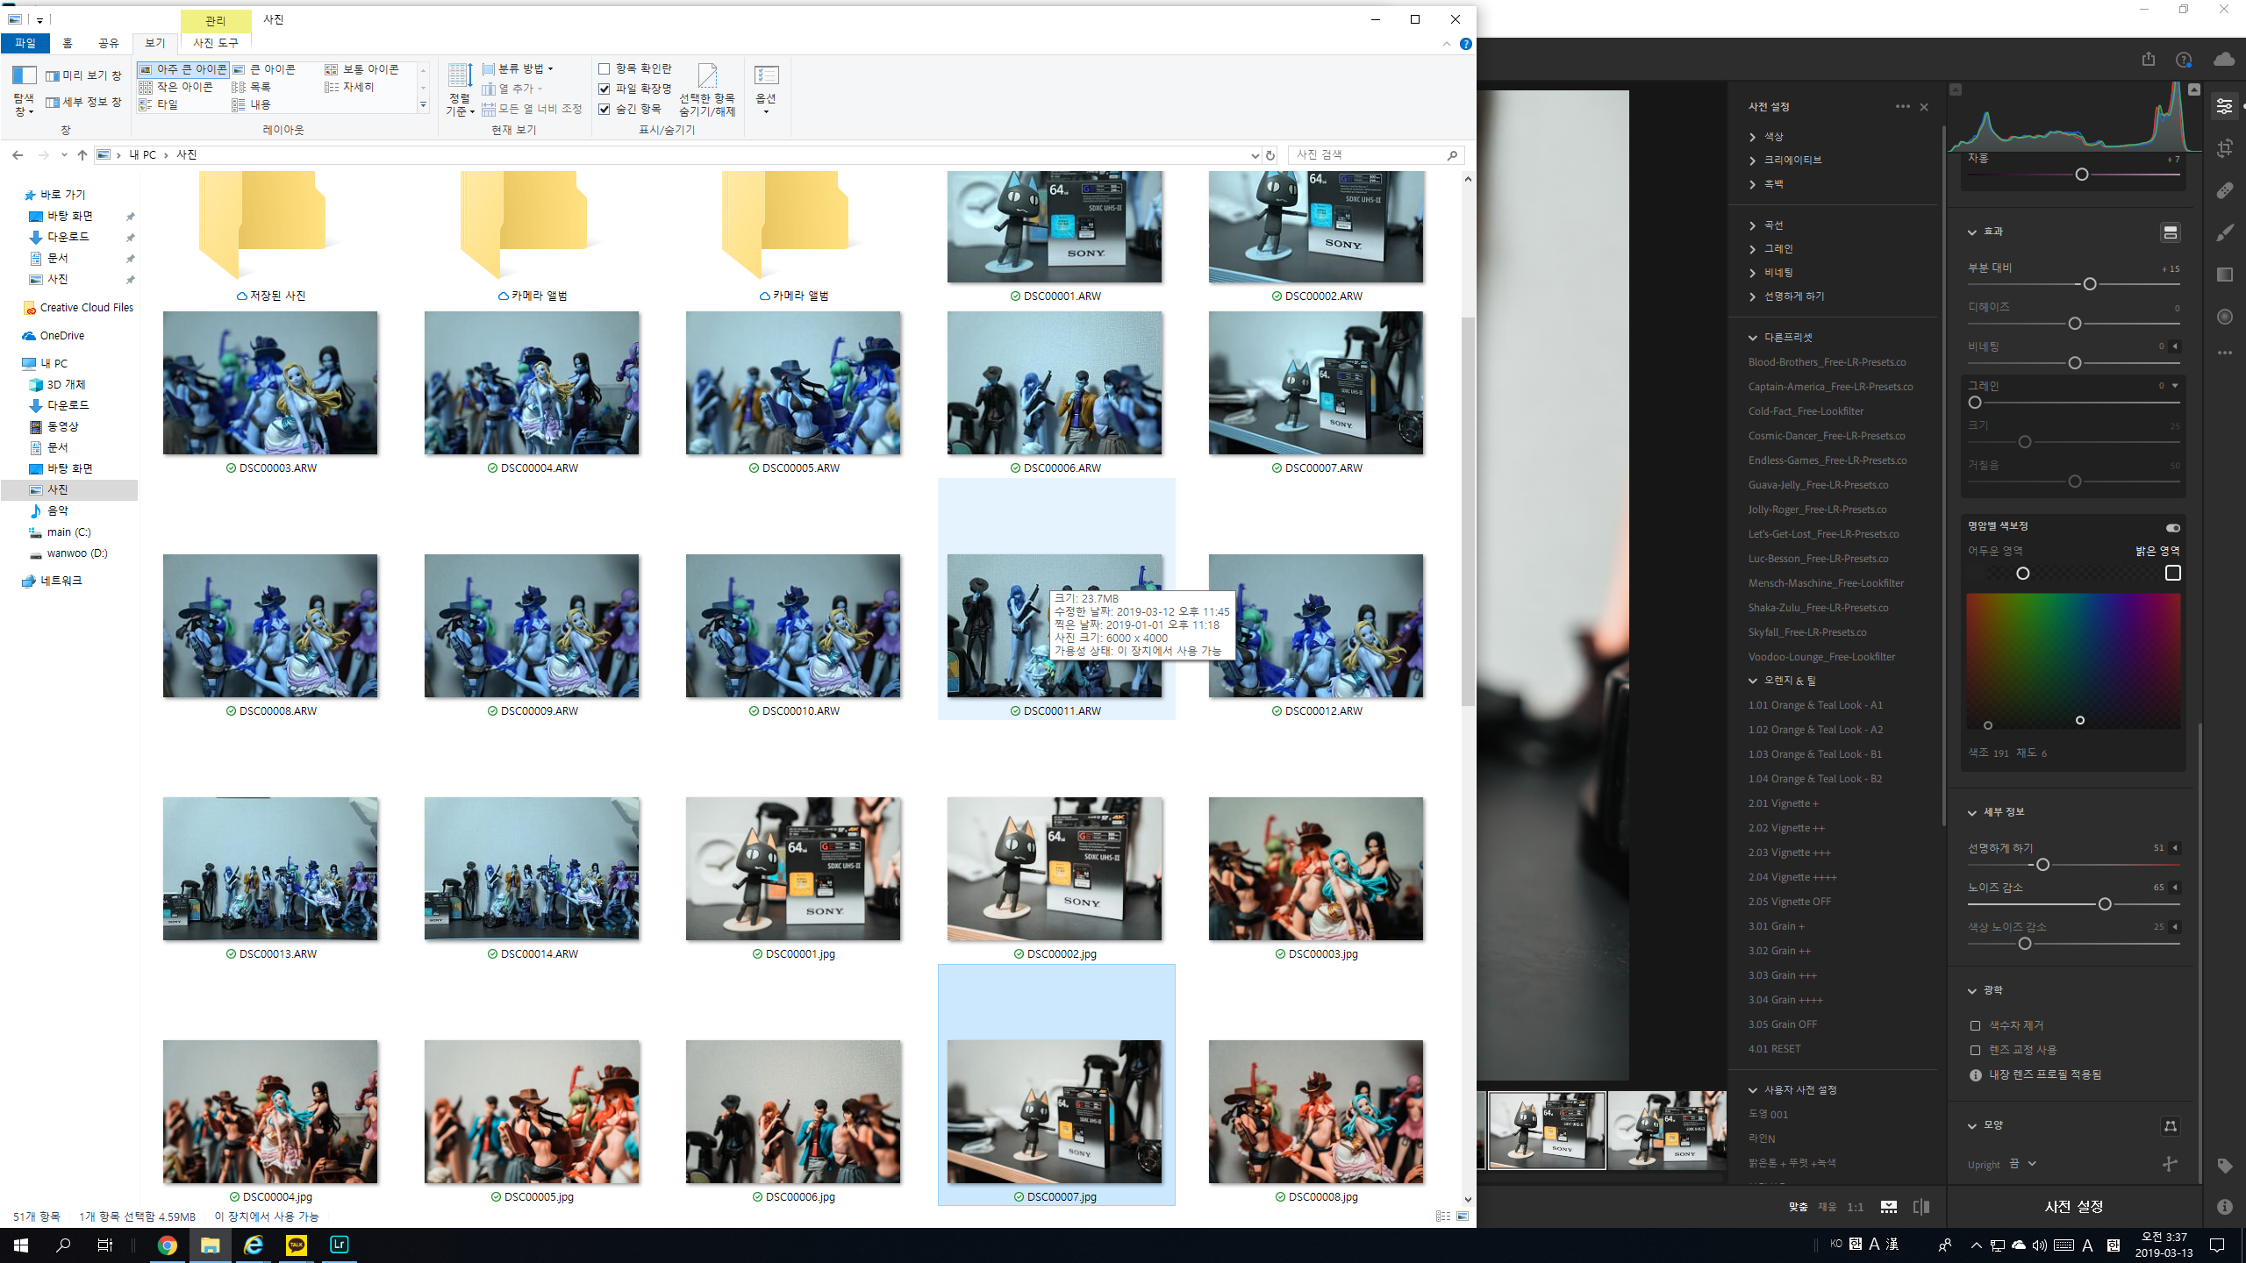Viewport: 2246px width, 1263px height.
Task: Switch to the Home ribbon tab
Action: pyautogui.click(x=68, y=43)
